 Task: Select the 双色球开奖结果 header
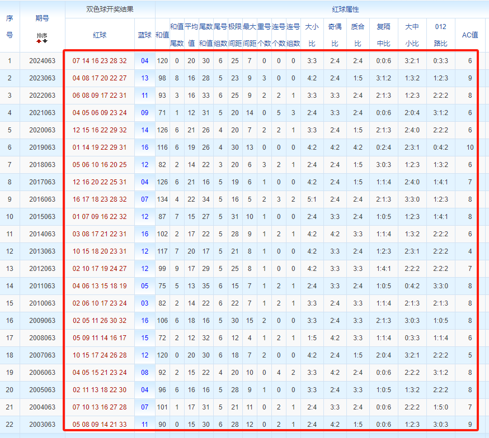coord(110,9)
